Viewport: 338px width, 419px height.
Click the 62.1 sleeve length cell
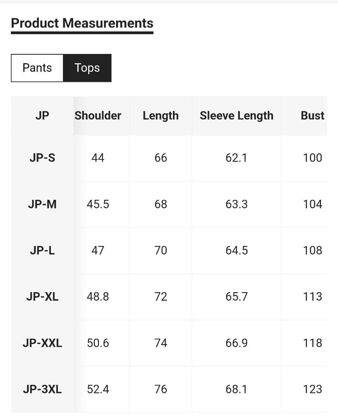[237, 158]
